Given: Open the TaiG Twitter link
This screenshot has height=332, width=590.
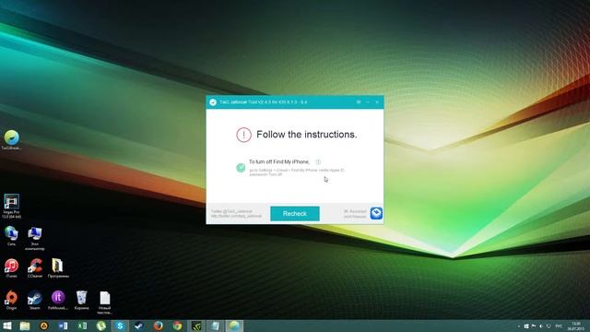Looking at the screenshot, I should click(x=236, y=214).
